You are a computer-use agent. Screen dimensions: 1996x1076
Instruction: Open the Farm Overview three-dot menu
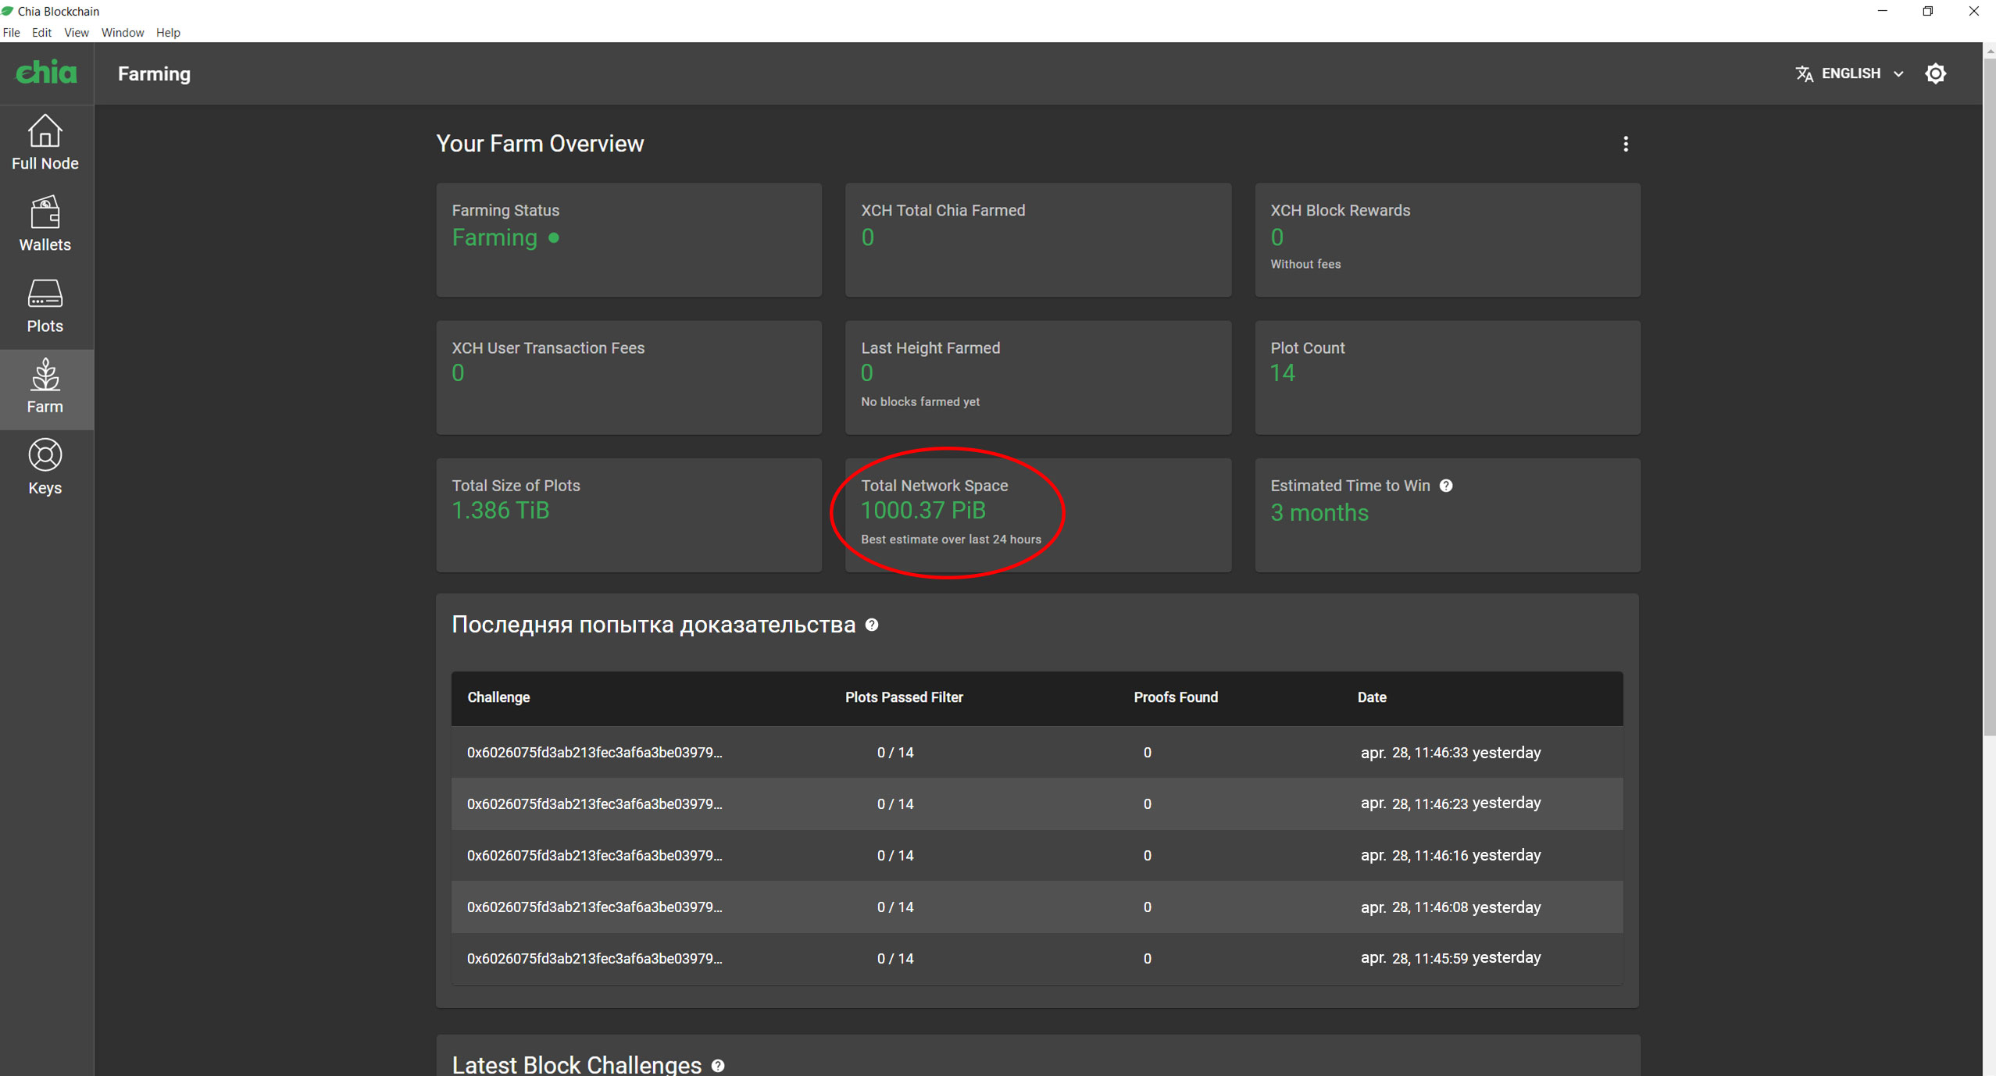tap(1626, 144)
